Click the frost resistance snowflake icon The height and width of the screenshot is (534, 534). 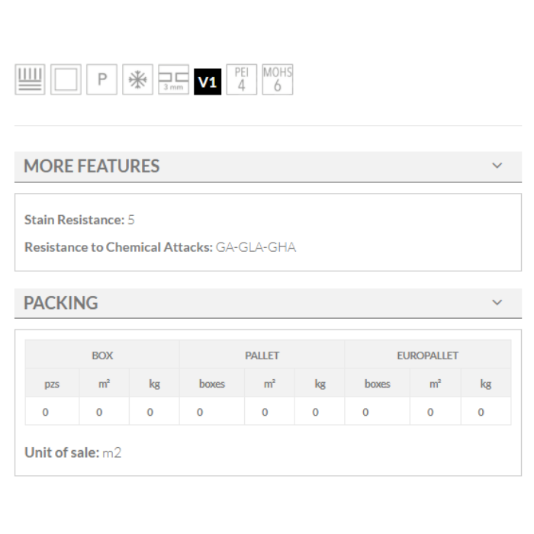[x=137, y=80]
